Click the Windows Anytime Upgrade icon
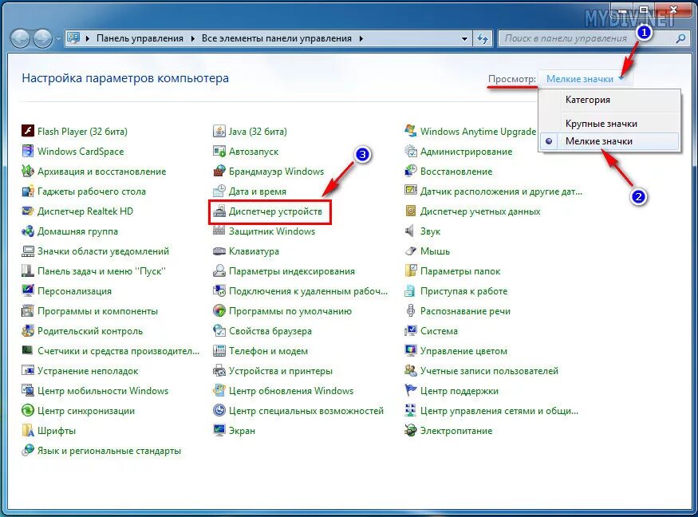Viewport: 698px width, 517px height. tap(411, 131)
